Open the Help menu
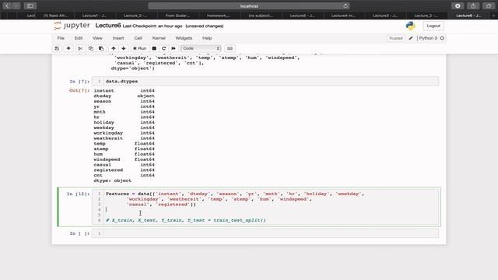The height and width of the screenshot is (280, 498). click(x=207, y=38)
